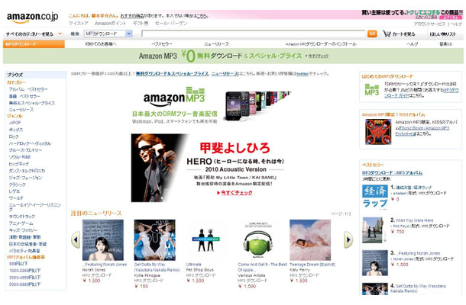Screen dimensions: 466x305
Task: Open the 音楽CD navigation item
Action: (x=445, y=44)
